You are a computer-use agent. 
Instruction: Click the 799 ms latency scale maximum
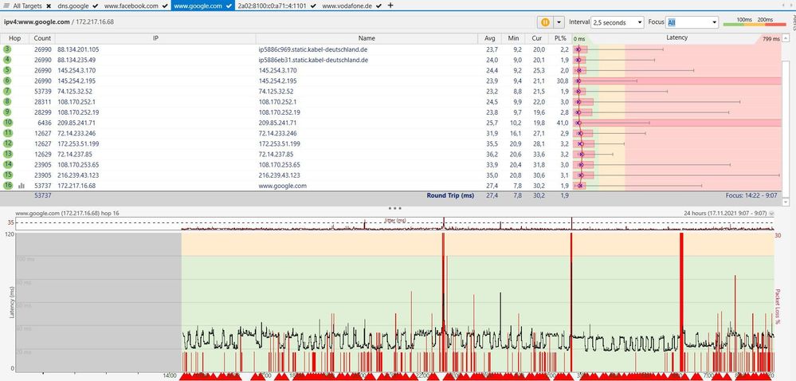[x=771, y=39]
